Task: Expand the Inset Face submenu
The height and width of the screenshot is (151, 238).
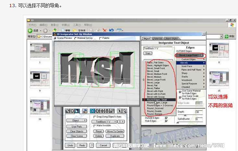Action: pyautogui.click(x=191, y=66)
